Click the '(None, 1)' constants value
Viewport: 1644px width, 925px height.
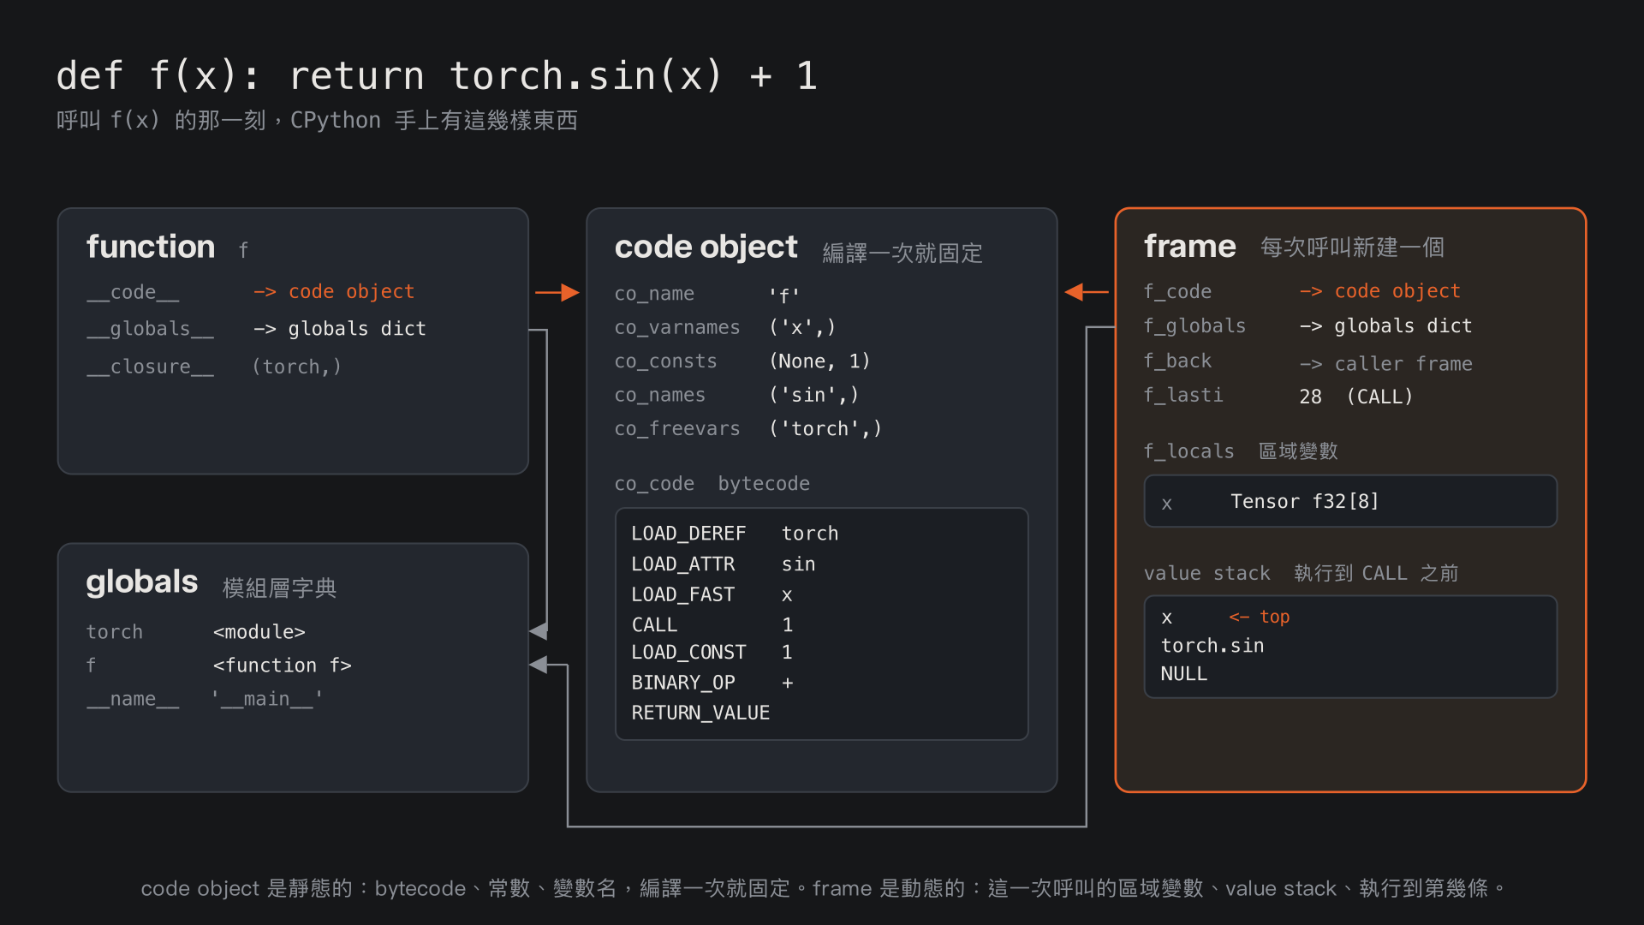[x=819, y=361]
